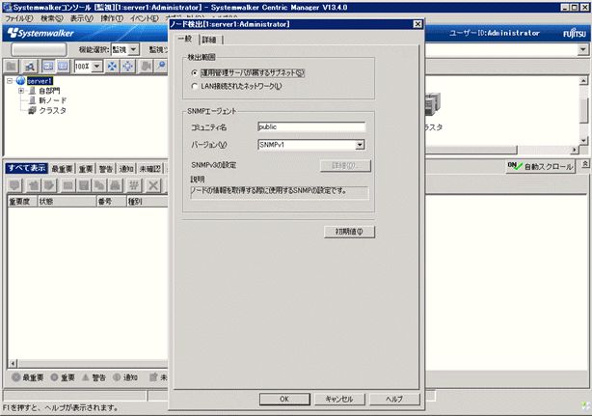Click SNMPv3 詳細 button
Viewport: 592px width, 416px height.
coord(345,165)
